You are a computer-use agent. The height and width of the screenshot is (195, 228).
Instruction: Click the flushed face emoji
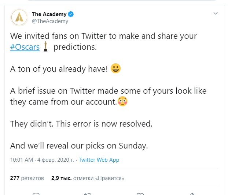point(122,102)
